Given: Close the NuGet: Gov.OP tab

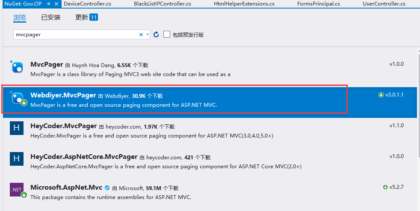Looking at the screenshot, I should [x=56, y=4].
